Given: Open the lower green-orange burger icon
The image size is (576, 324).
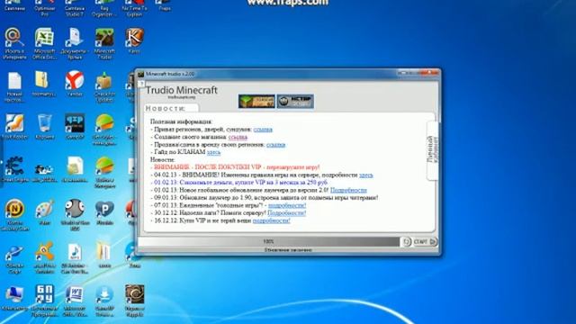Looking at the screenshot, I should (x=104, y=166).
